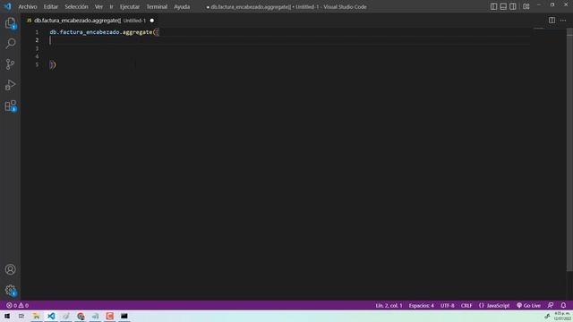
Task: Open the Windows Start menu
Action: [x=7, y=316]
